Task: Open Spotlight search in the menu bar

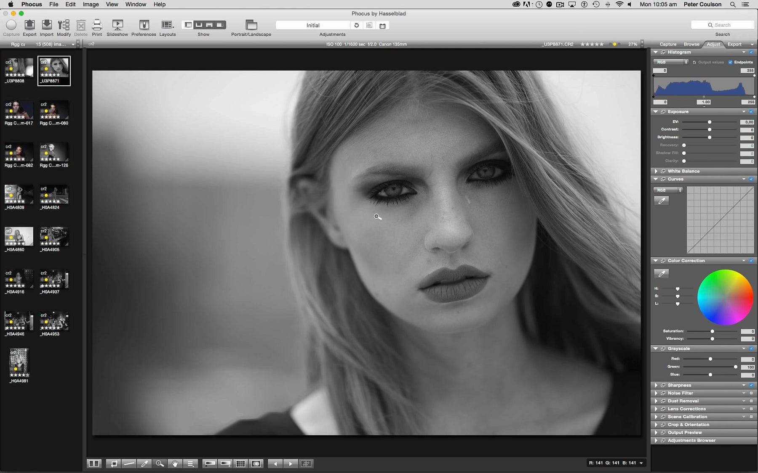Action: coord(733,4)
